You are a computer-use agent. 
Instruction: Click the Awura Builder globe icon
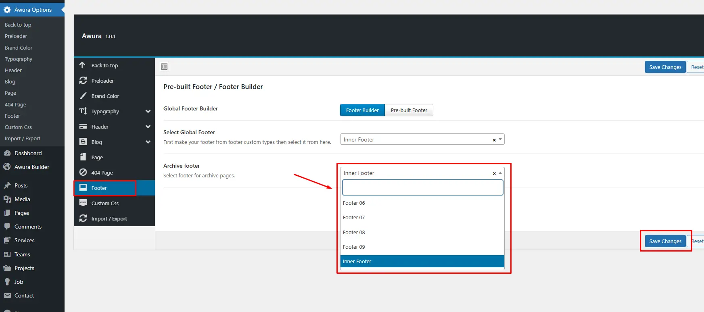[7, 167]
